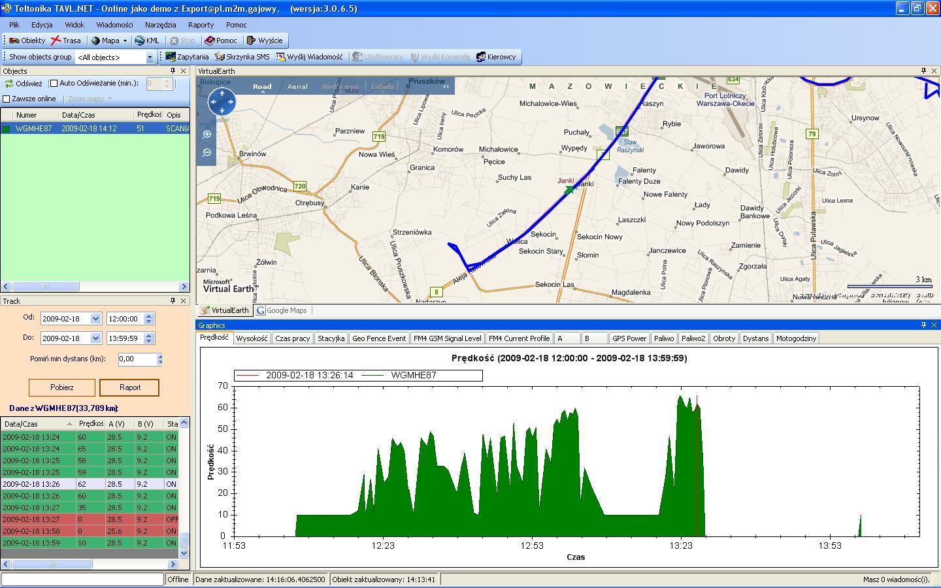Open the Kierowcy drivers tool

coord(496,57)
